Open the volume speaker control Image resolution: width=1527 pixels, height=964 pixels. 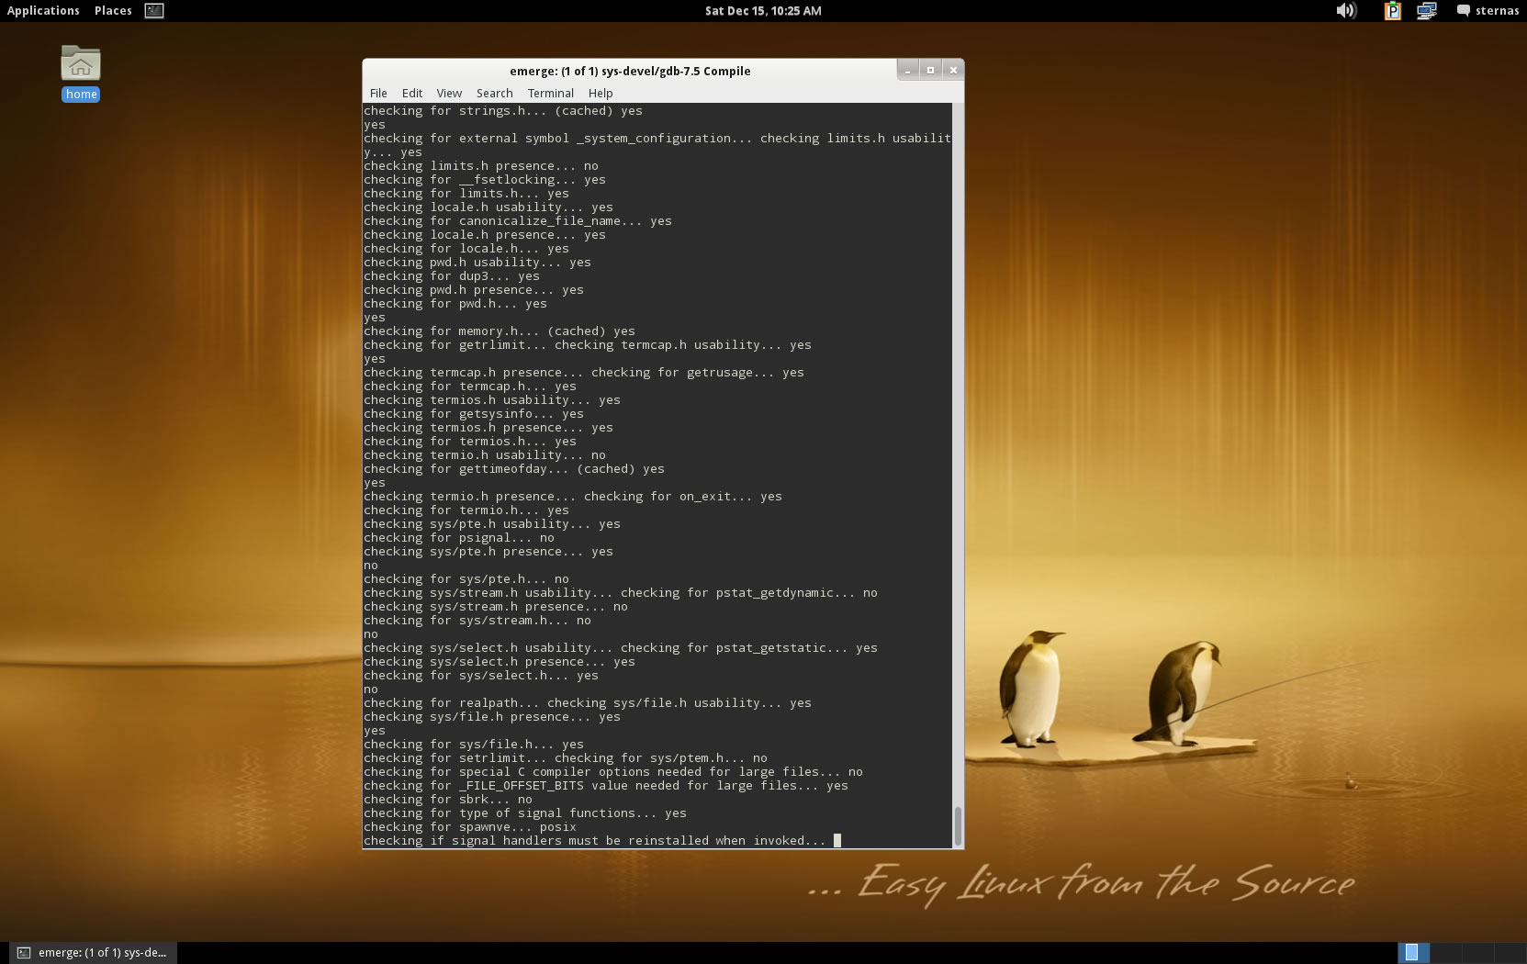click(x=1345, y=11)
